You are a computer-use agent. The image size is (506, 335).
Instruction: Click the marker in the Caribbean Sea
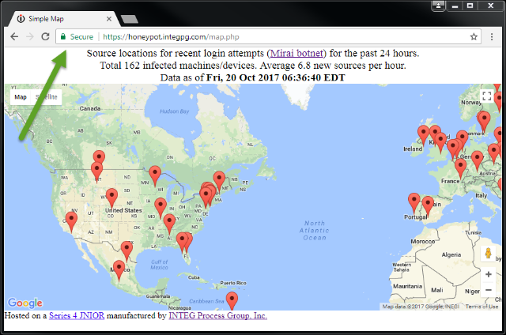pyautogui.click(x=232, y=300)
